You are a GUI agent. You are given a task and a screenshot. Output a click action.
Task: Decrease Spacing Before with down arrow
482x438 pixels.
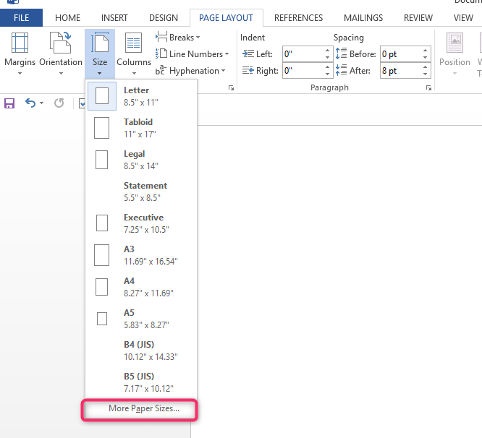pos(425,57)
